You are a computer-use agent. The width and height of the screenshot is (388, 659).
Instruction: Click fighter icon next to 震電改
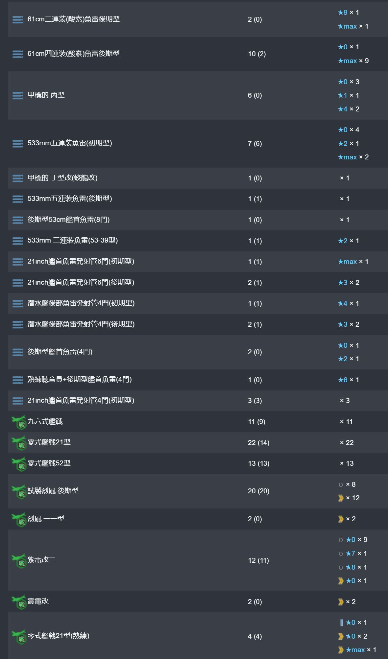[x=19, y=602]
